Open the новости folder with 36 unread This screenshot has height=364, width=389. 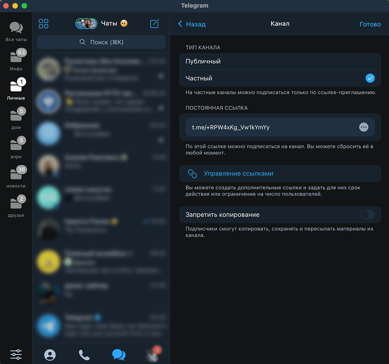(x=16, y=177)
